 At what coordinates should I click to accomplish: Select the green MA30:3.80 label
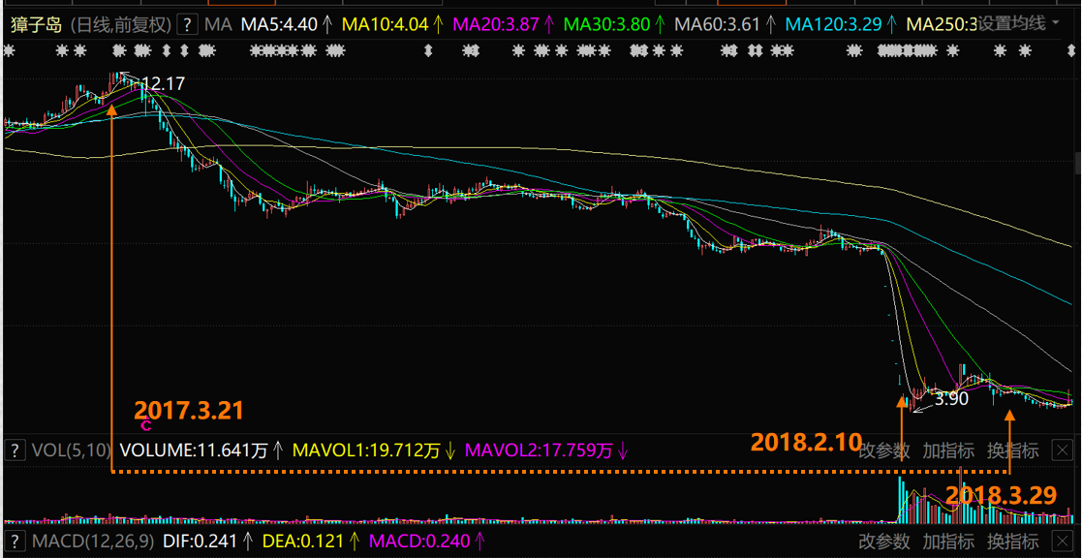[607, 24]
